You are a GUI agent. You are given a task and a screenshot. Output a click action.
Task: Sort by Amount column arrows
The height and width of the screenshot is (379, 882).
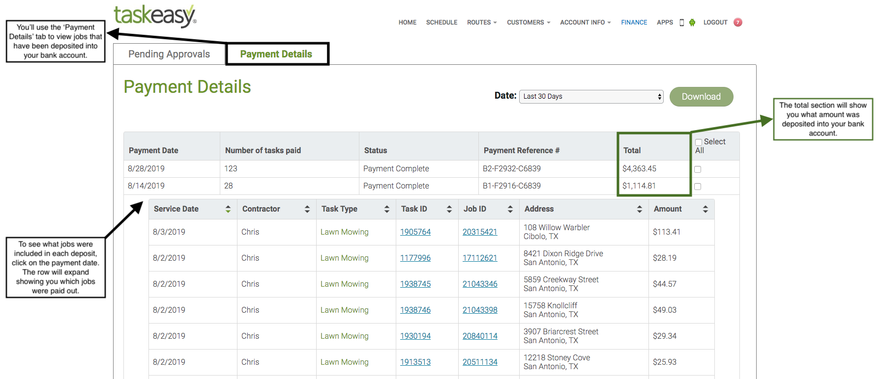point(706,209)
